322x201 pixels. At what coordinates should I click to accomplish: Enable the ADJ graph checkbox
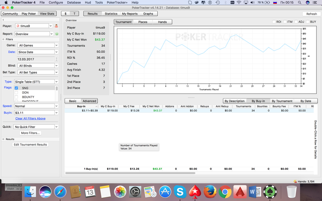(x=296, y=22)
